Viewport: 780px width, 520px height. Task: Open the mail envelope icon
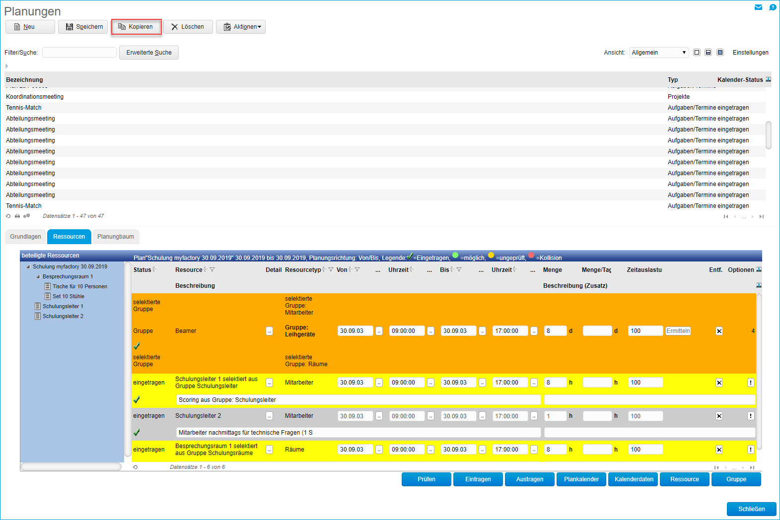(x=758, y=7)
